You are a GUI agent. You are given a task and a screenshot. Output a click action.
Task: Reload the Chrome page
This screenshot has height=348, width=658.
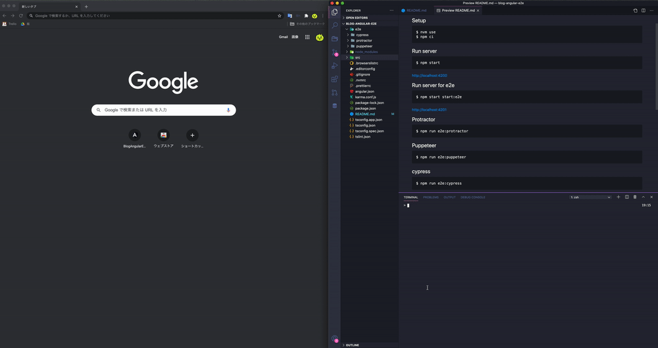coord(20,16)
